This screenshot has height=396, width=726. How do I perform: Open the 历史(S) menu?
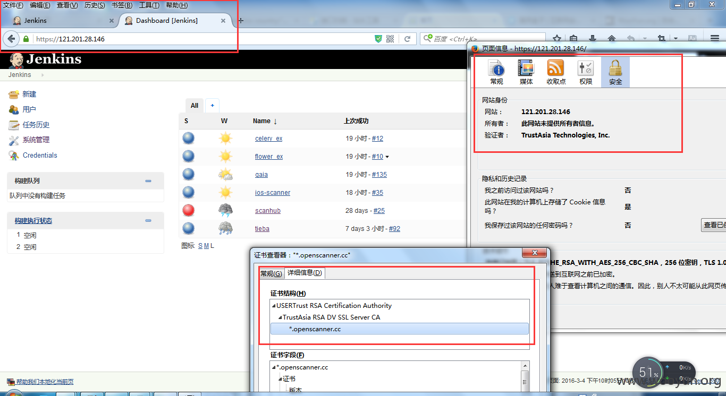tap(95, 5)
